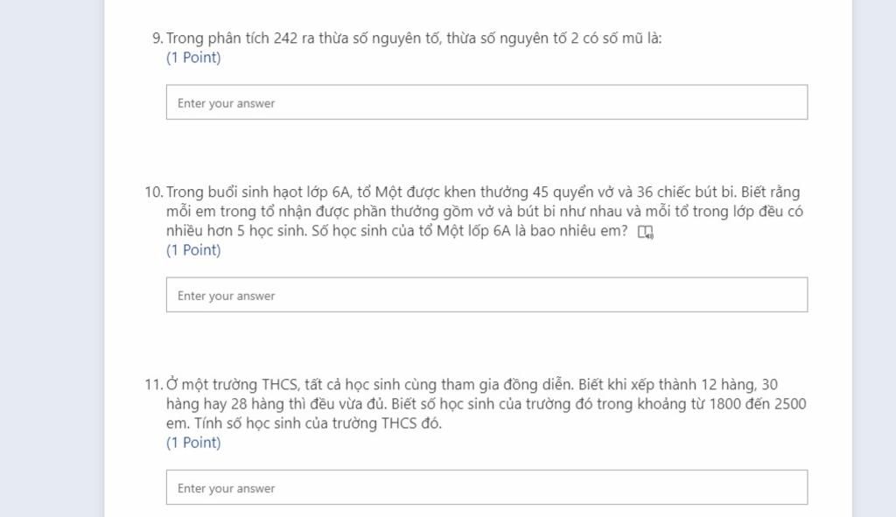Click the question number "10."
Screen dimensions: 896x517
(x=154, y=192)
